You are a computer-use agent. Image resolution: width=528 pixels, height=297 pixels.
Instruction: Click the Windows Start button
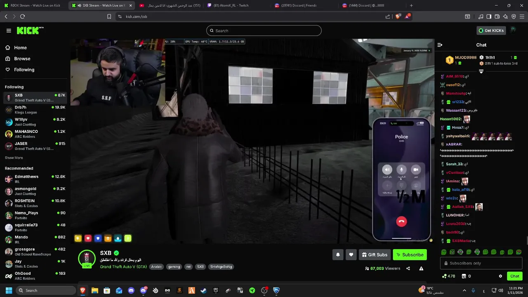[8, 290]
